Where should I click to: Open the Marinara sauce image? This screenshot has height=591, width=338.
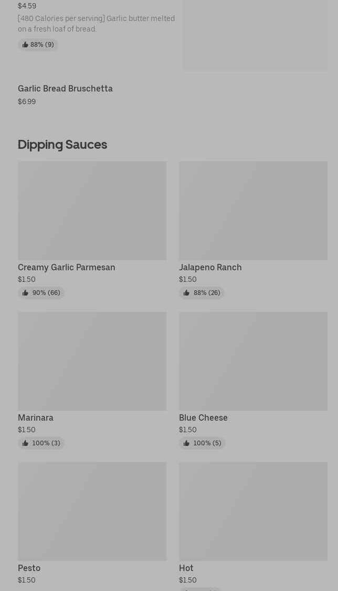click(x=92, y=361)
